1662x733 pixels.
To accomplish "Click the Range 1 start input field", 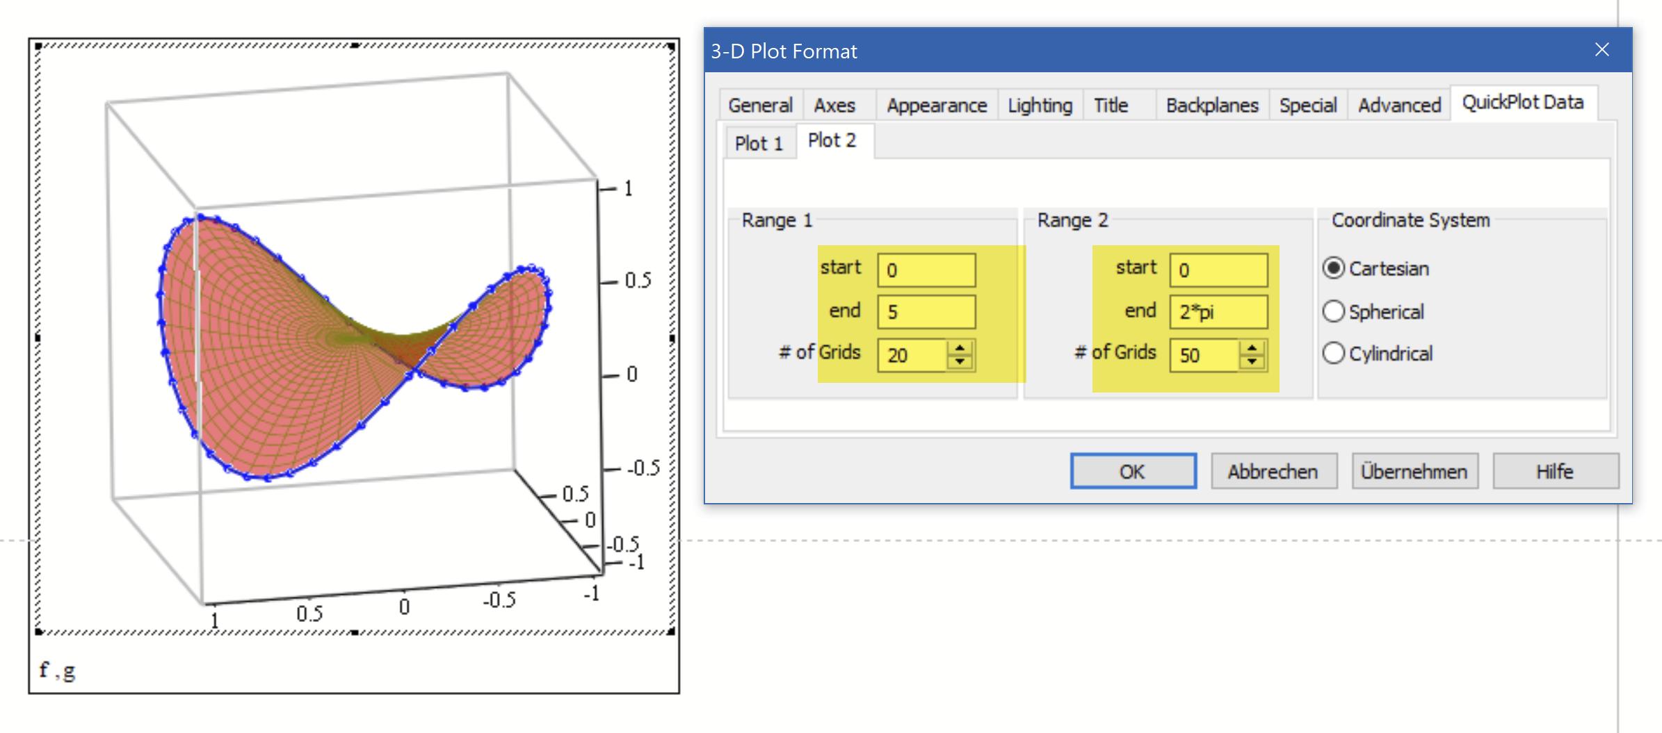I will 926,270.
